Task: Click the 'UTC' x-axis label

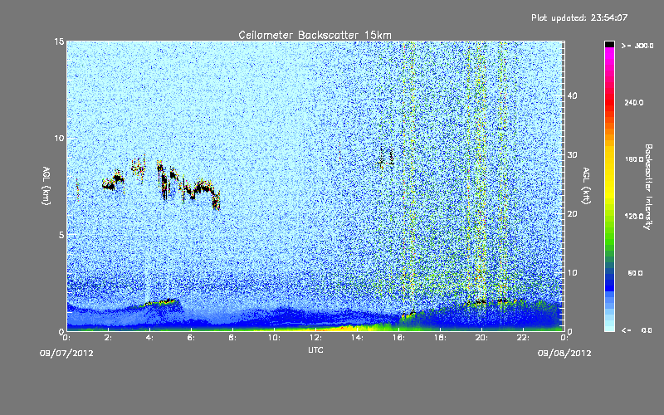Action: point(315,349)
